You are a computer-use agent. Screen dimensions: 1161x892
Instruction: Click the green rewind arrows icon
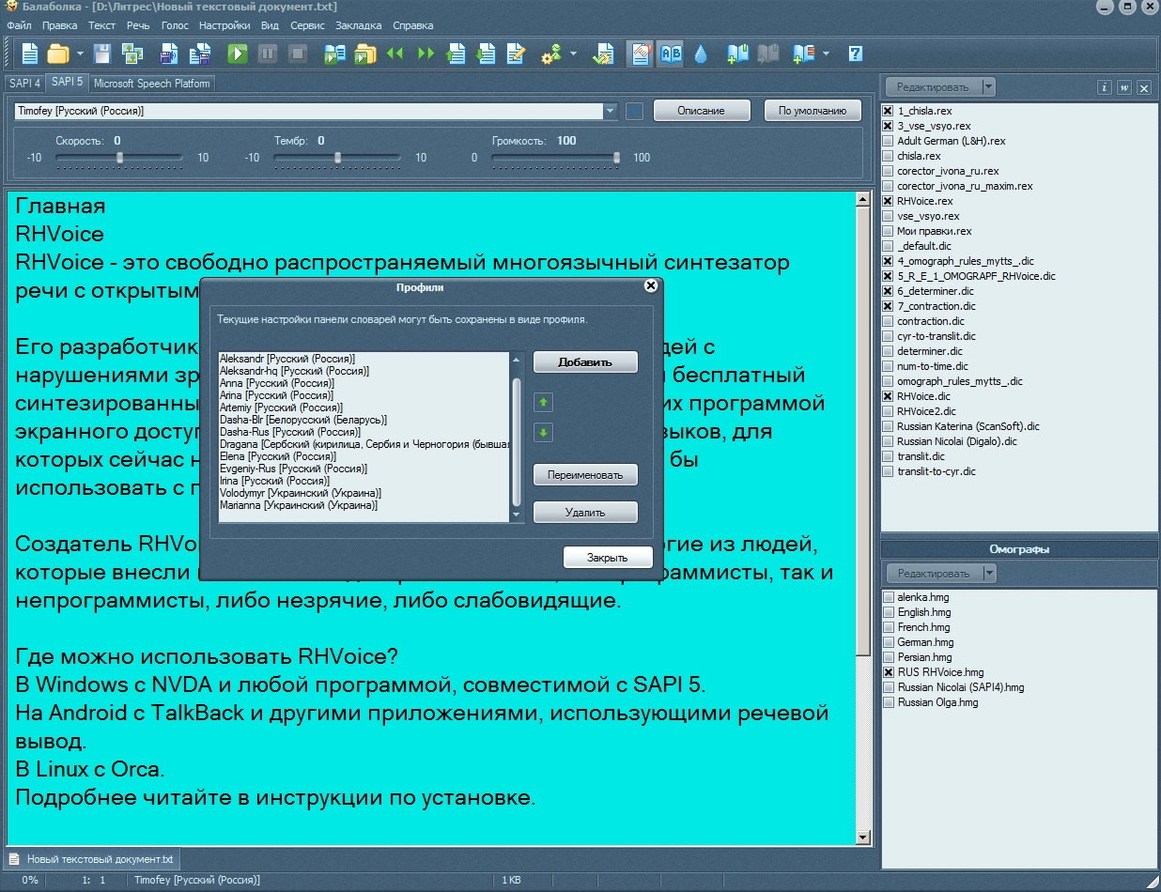click(395, 54)
